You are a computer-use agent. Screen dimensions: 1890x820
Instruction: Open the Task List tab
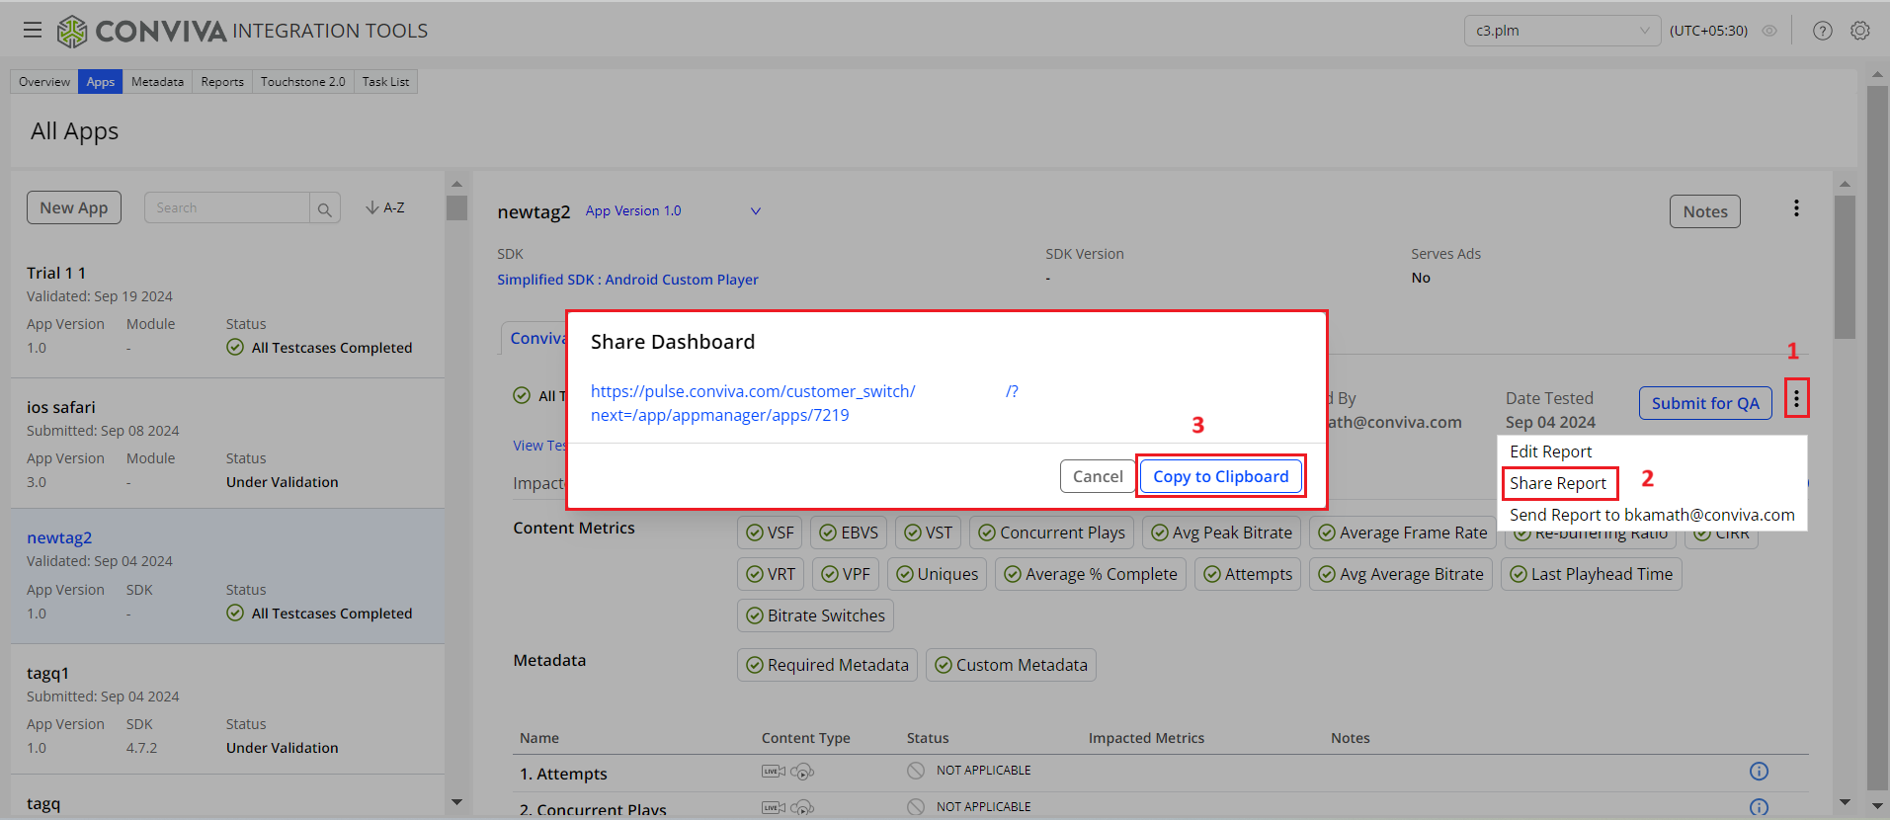[385, 82]
